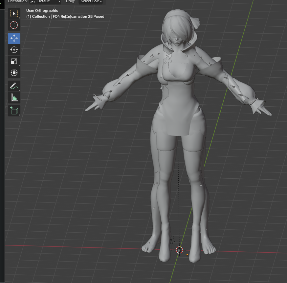287x283 pixels.
Task: Choose the Measure tool
Action: pyautogui.click(x=14, y=98)
